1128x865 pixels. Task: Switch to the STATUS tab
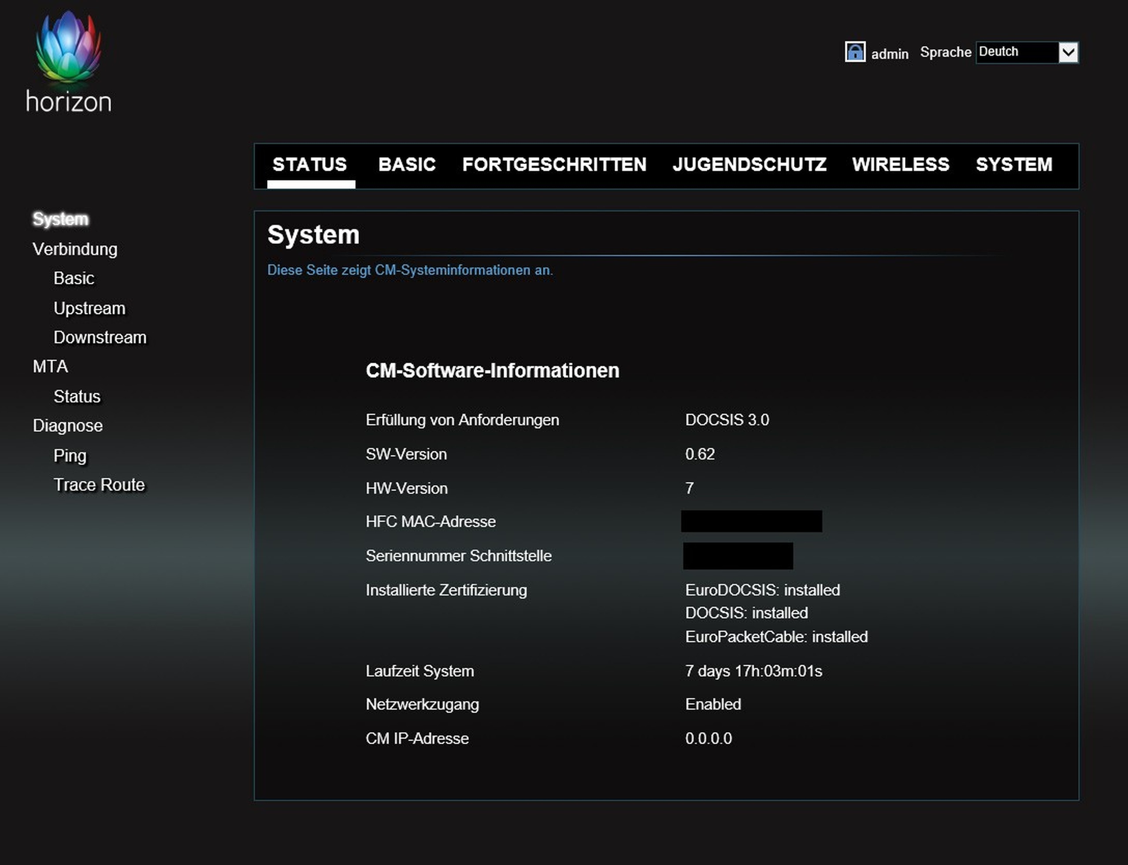tap(310, 165)
